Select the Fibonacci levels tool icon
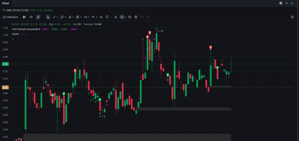The height and width of the screenshot is (141, 299). (x=78, y=17)
